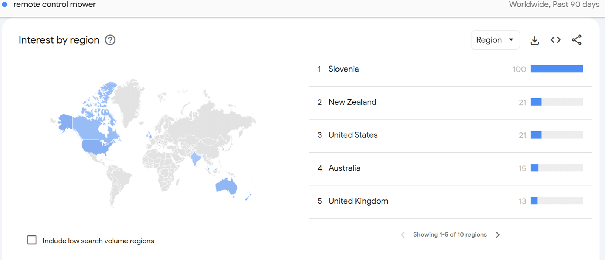Image resolution: width=605 pixels, height=260 pixels.
Task: Select United Kingdom region entry
Action: pyautogui.click(x=358, y=201)
